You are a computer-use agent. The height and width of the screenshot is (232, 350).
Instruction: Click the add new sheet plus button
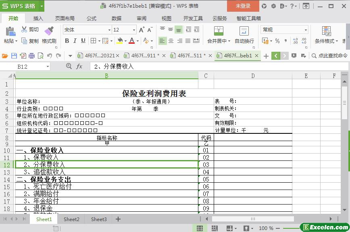click(x=118, y=219)
